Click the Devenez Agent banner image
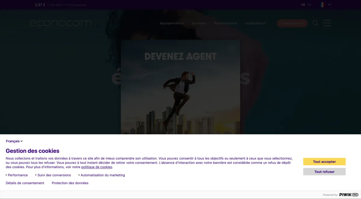The height and width of the screenshot is (199, 361). click(180, 96)
